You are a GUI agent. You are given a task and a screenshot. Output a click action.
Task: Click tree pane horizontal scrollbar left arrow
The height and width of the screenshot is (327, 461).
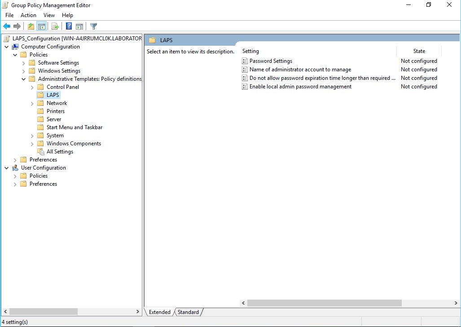pos(5,311)
